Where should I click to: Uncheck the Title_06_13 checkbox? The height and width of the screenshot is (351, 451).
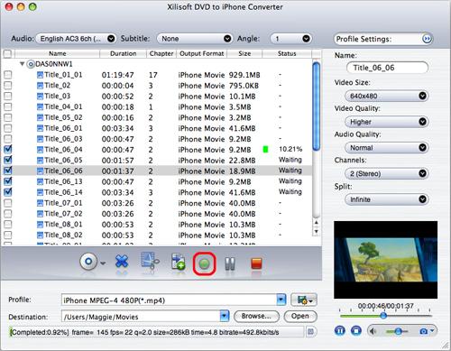[8, 181]
